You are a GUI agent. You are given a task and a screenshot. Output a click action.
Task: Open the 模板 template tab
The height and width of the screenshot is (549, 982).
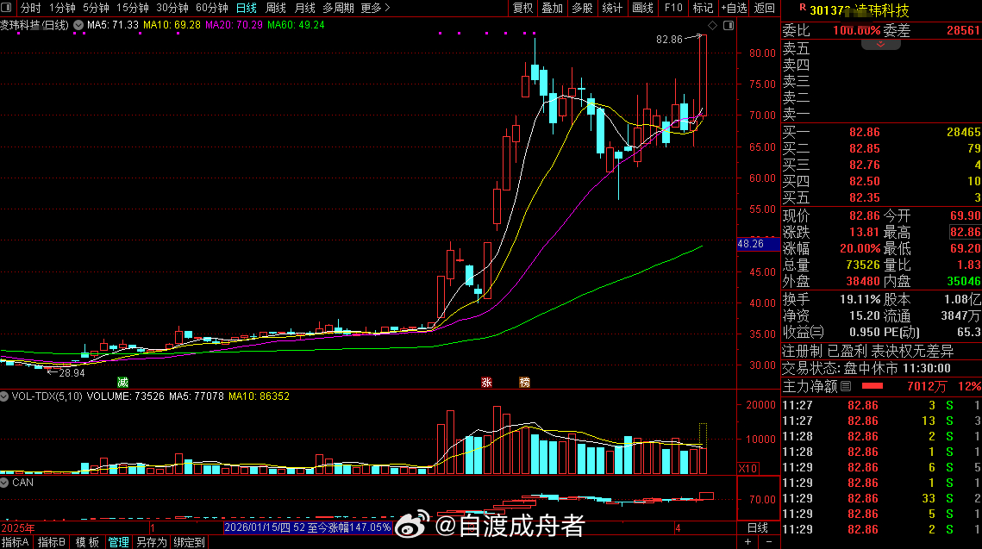tap(87, 542)
